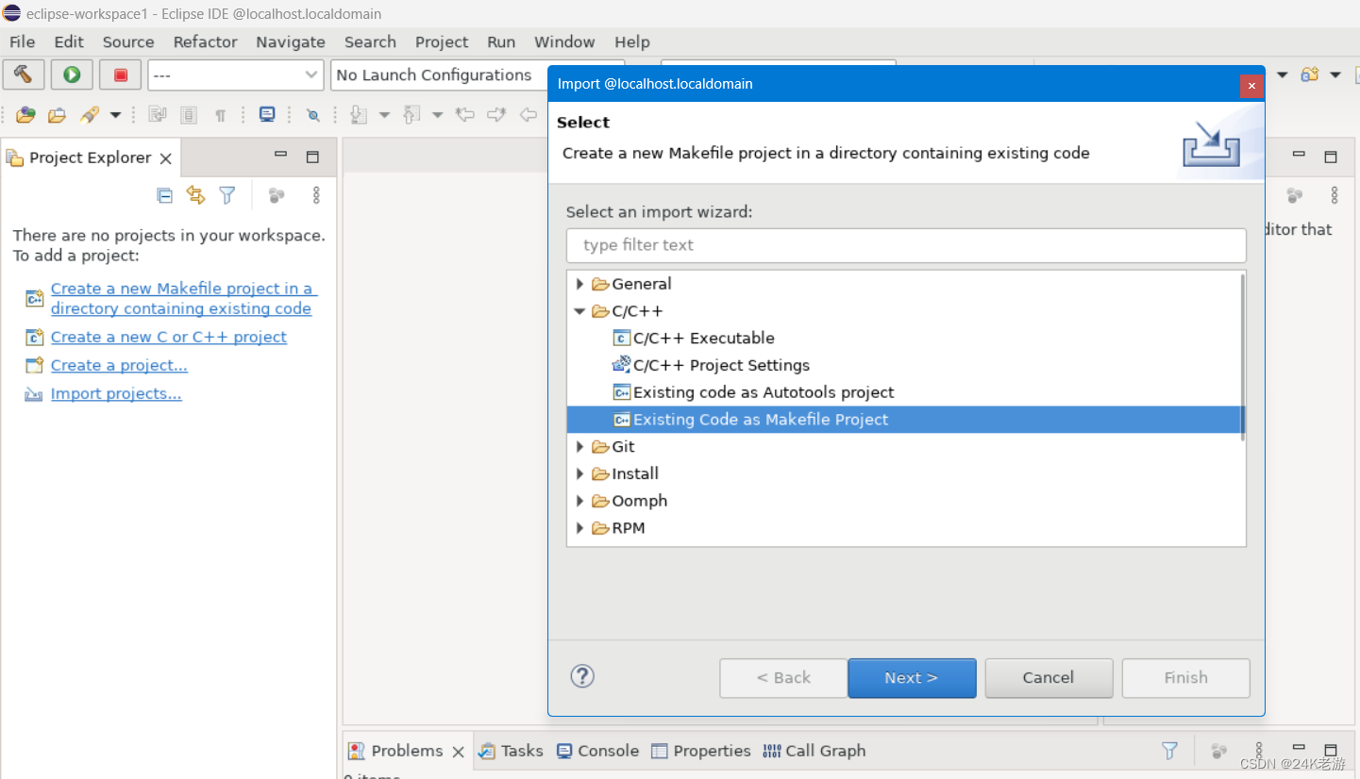Click the Open a Terminal monitor icon
The image size is (1360, 779).
pyautogui.click(x=267, y=115)
